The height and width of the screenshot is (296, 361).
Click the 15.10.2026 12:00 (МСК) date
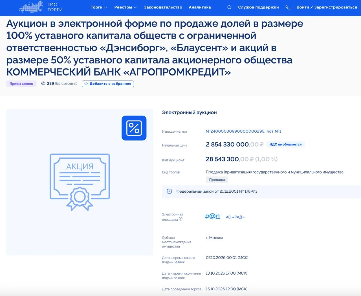coord(226,289)
